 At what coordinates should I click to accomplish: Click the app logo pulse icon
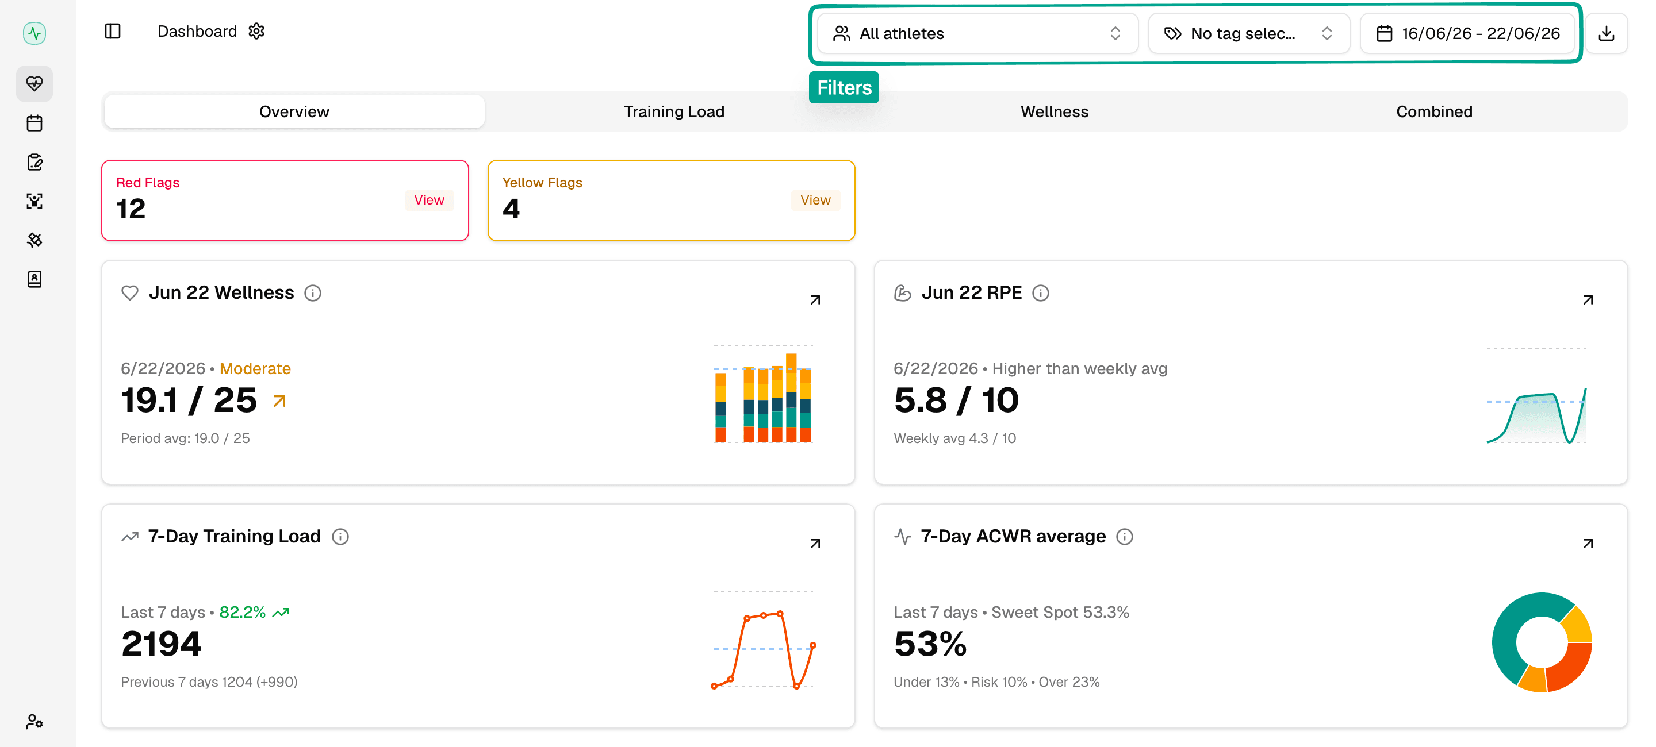tap(34, 33)
